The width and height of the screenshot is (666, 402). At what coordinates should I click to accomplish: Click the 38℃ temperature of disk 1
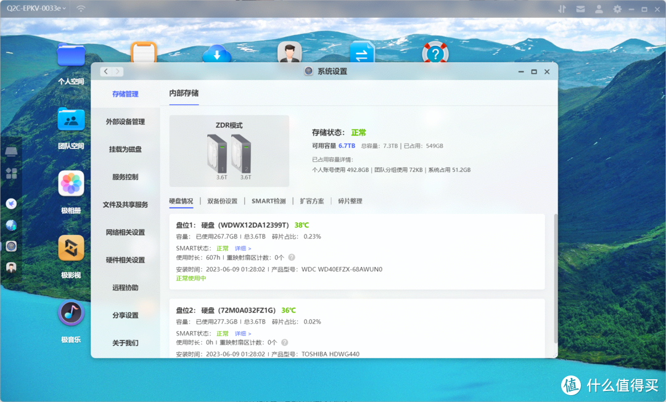click(302, 225)
